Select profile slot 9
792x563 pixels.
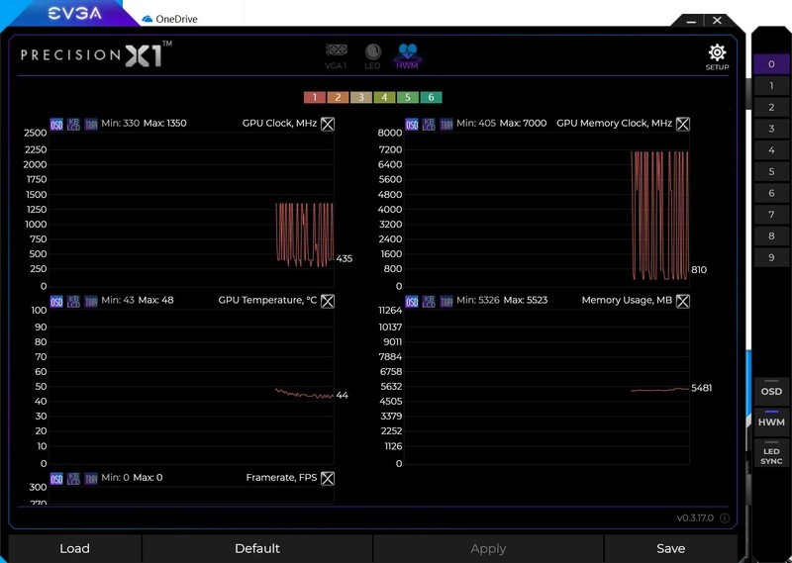pos(771,257)
